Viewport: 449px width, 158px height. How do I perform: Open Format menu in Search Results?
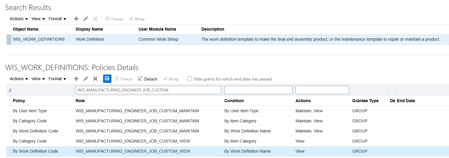point(57,19)
